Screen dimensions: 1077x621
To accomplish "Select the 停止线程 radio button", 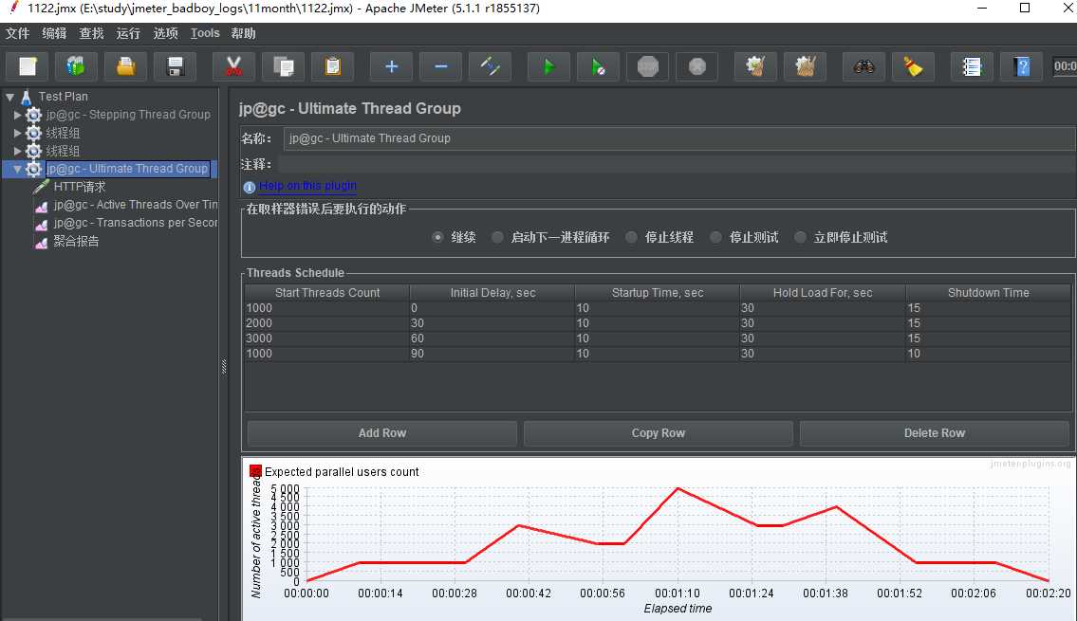I will [x=631, y=237].
